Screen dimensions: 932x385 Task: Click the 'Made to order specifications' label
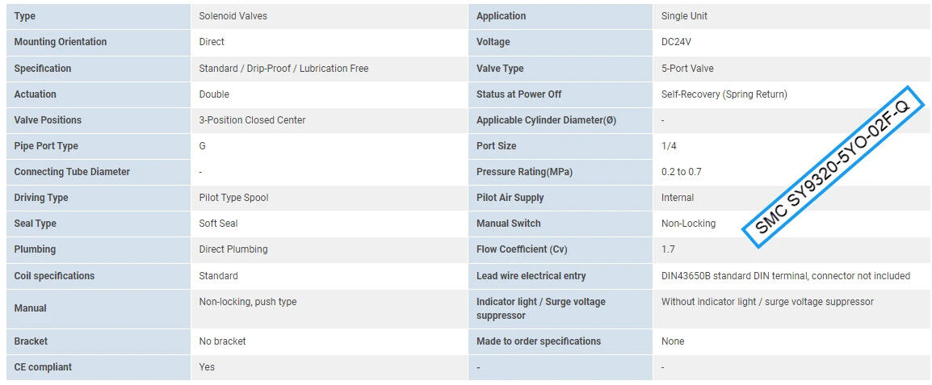pyautogui.click(x=539, y=341)
